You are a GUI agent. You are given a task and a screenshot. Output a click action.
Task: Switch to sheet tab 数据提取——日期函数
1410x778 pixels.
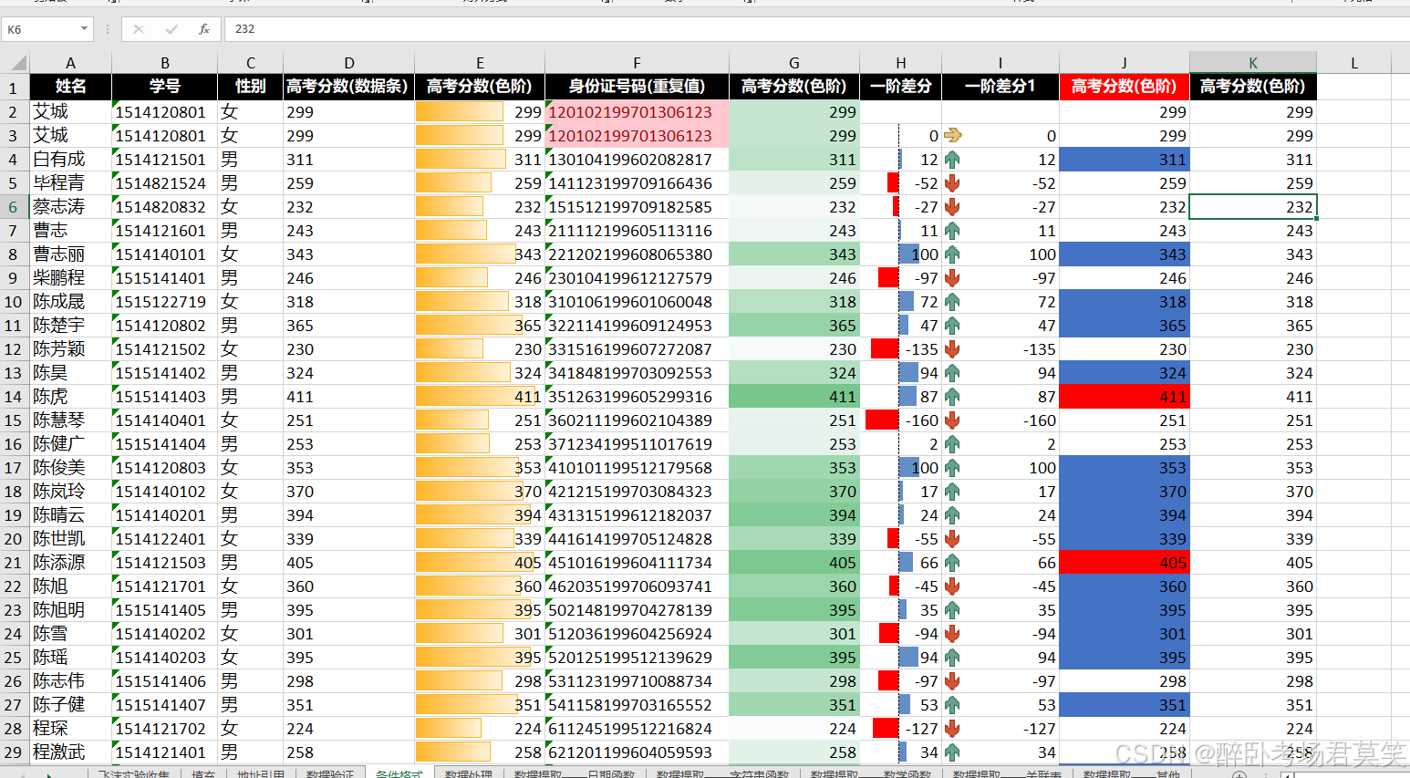pos(574,773)
